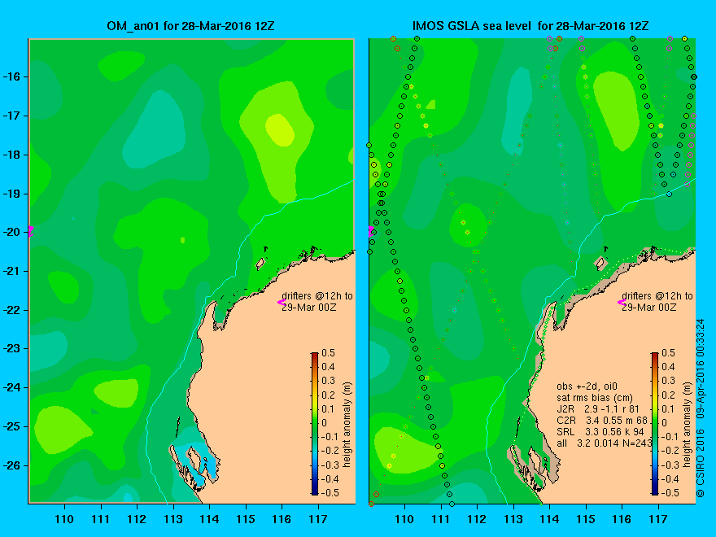
Task: Click latitude label -22 on the y-axis
Action: (x=12, y=310)
